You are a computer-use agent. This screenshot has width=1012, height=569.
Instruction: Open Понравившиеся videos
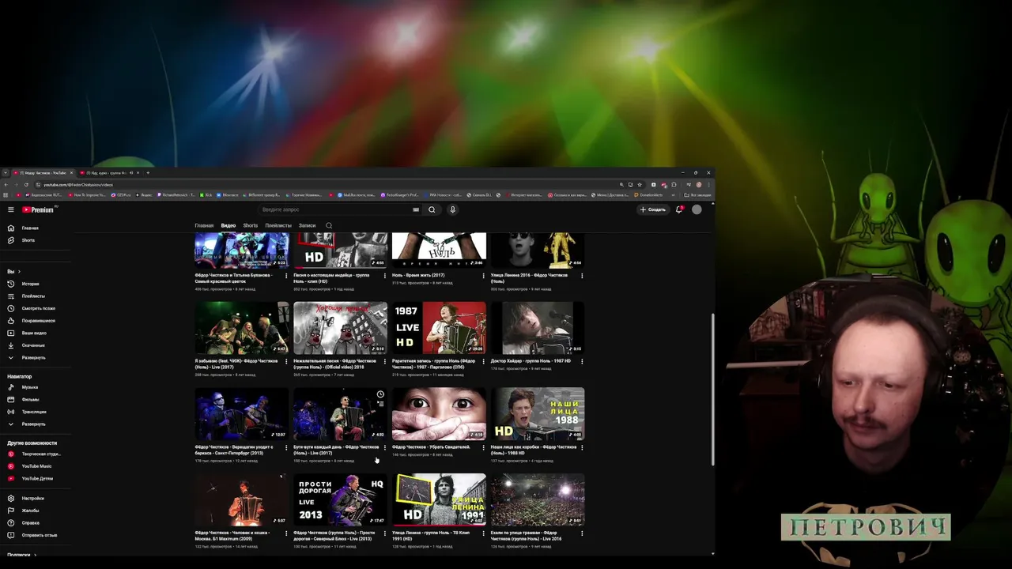(38, 321)
